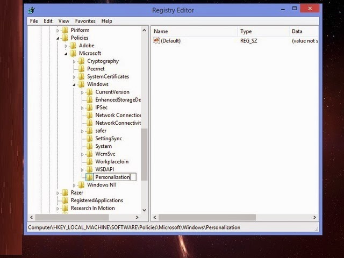Click the tree pane scroll down arrow

[144, 210]
